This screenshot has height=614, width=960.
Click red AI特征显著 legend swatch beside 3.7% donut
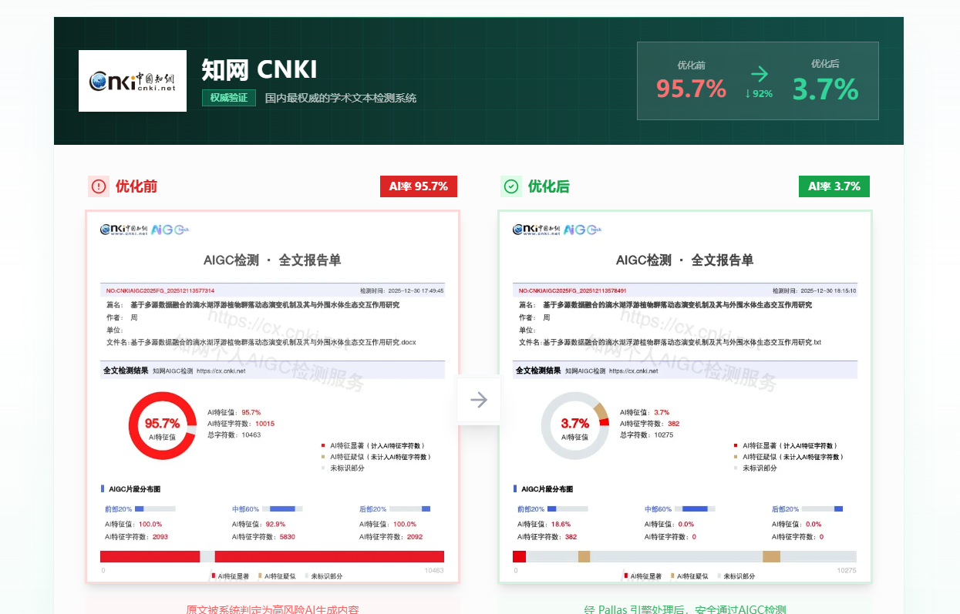click(736, 446)
